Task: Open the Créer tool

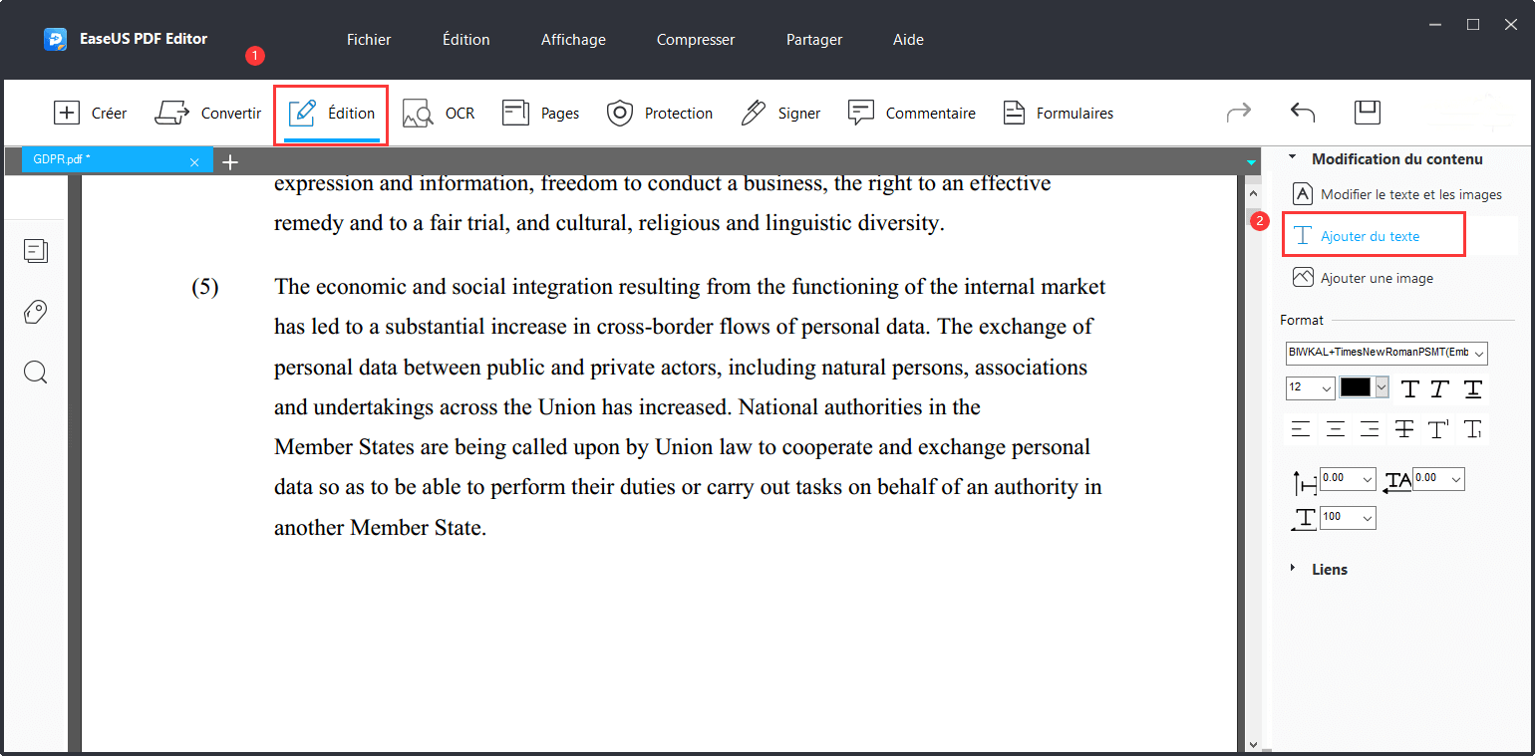Action: tap(90, 114)
